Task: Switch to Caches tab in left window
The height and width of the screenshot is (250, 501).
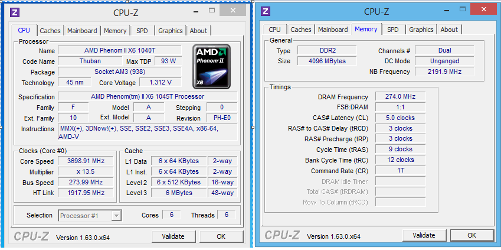Action: tap(50, 31)
